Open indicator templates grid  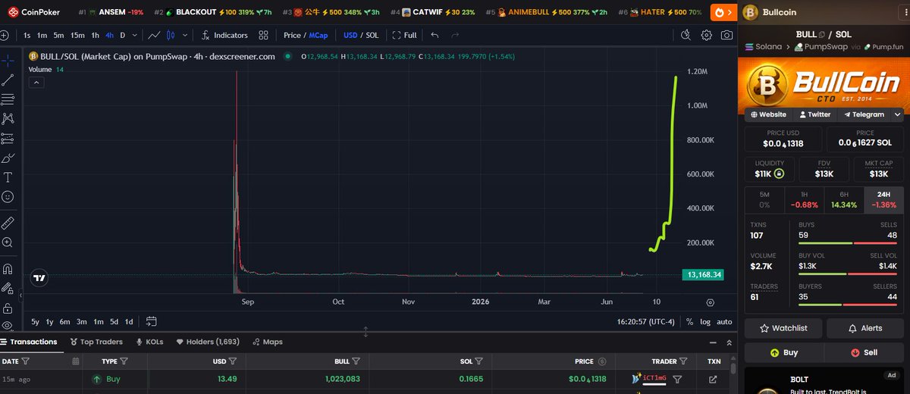point(263,35)
